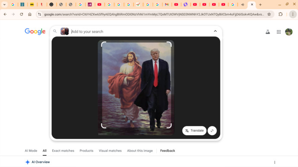Switch to AI Mode
This screenshot has height=167, width=298.
(x=31, y=151)
